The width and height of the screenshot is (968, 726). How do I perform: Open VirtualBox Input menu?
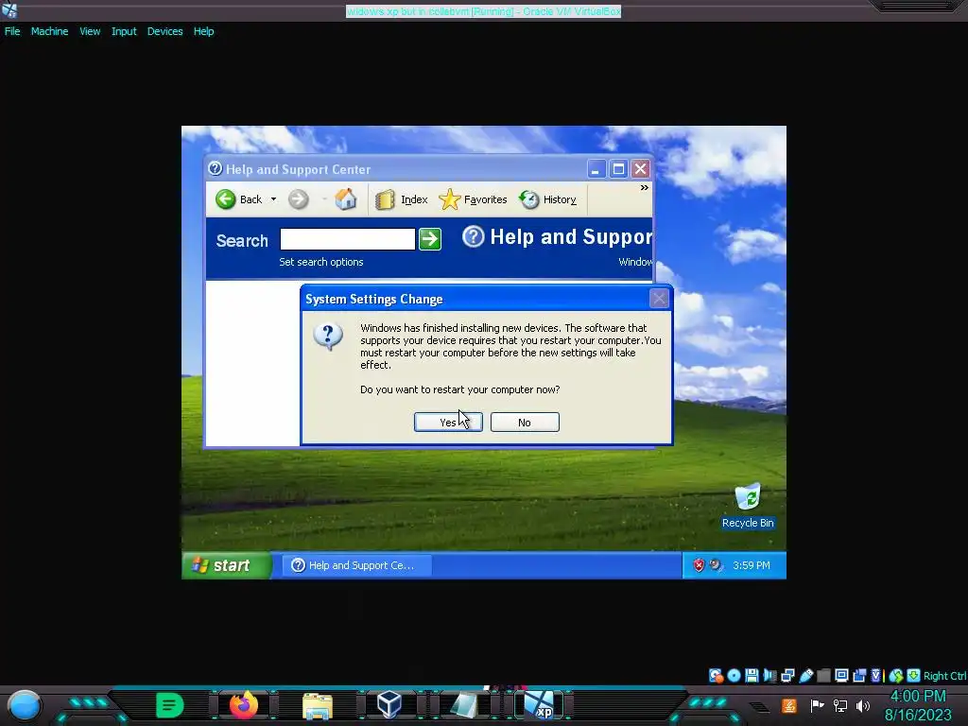124,31
